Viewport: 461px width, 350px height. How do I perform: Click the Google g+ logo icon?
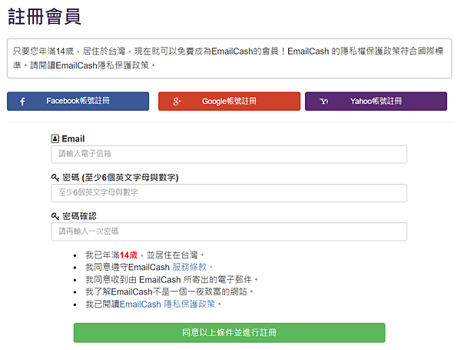tap(177, 102)
